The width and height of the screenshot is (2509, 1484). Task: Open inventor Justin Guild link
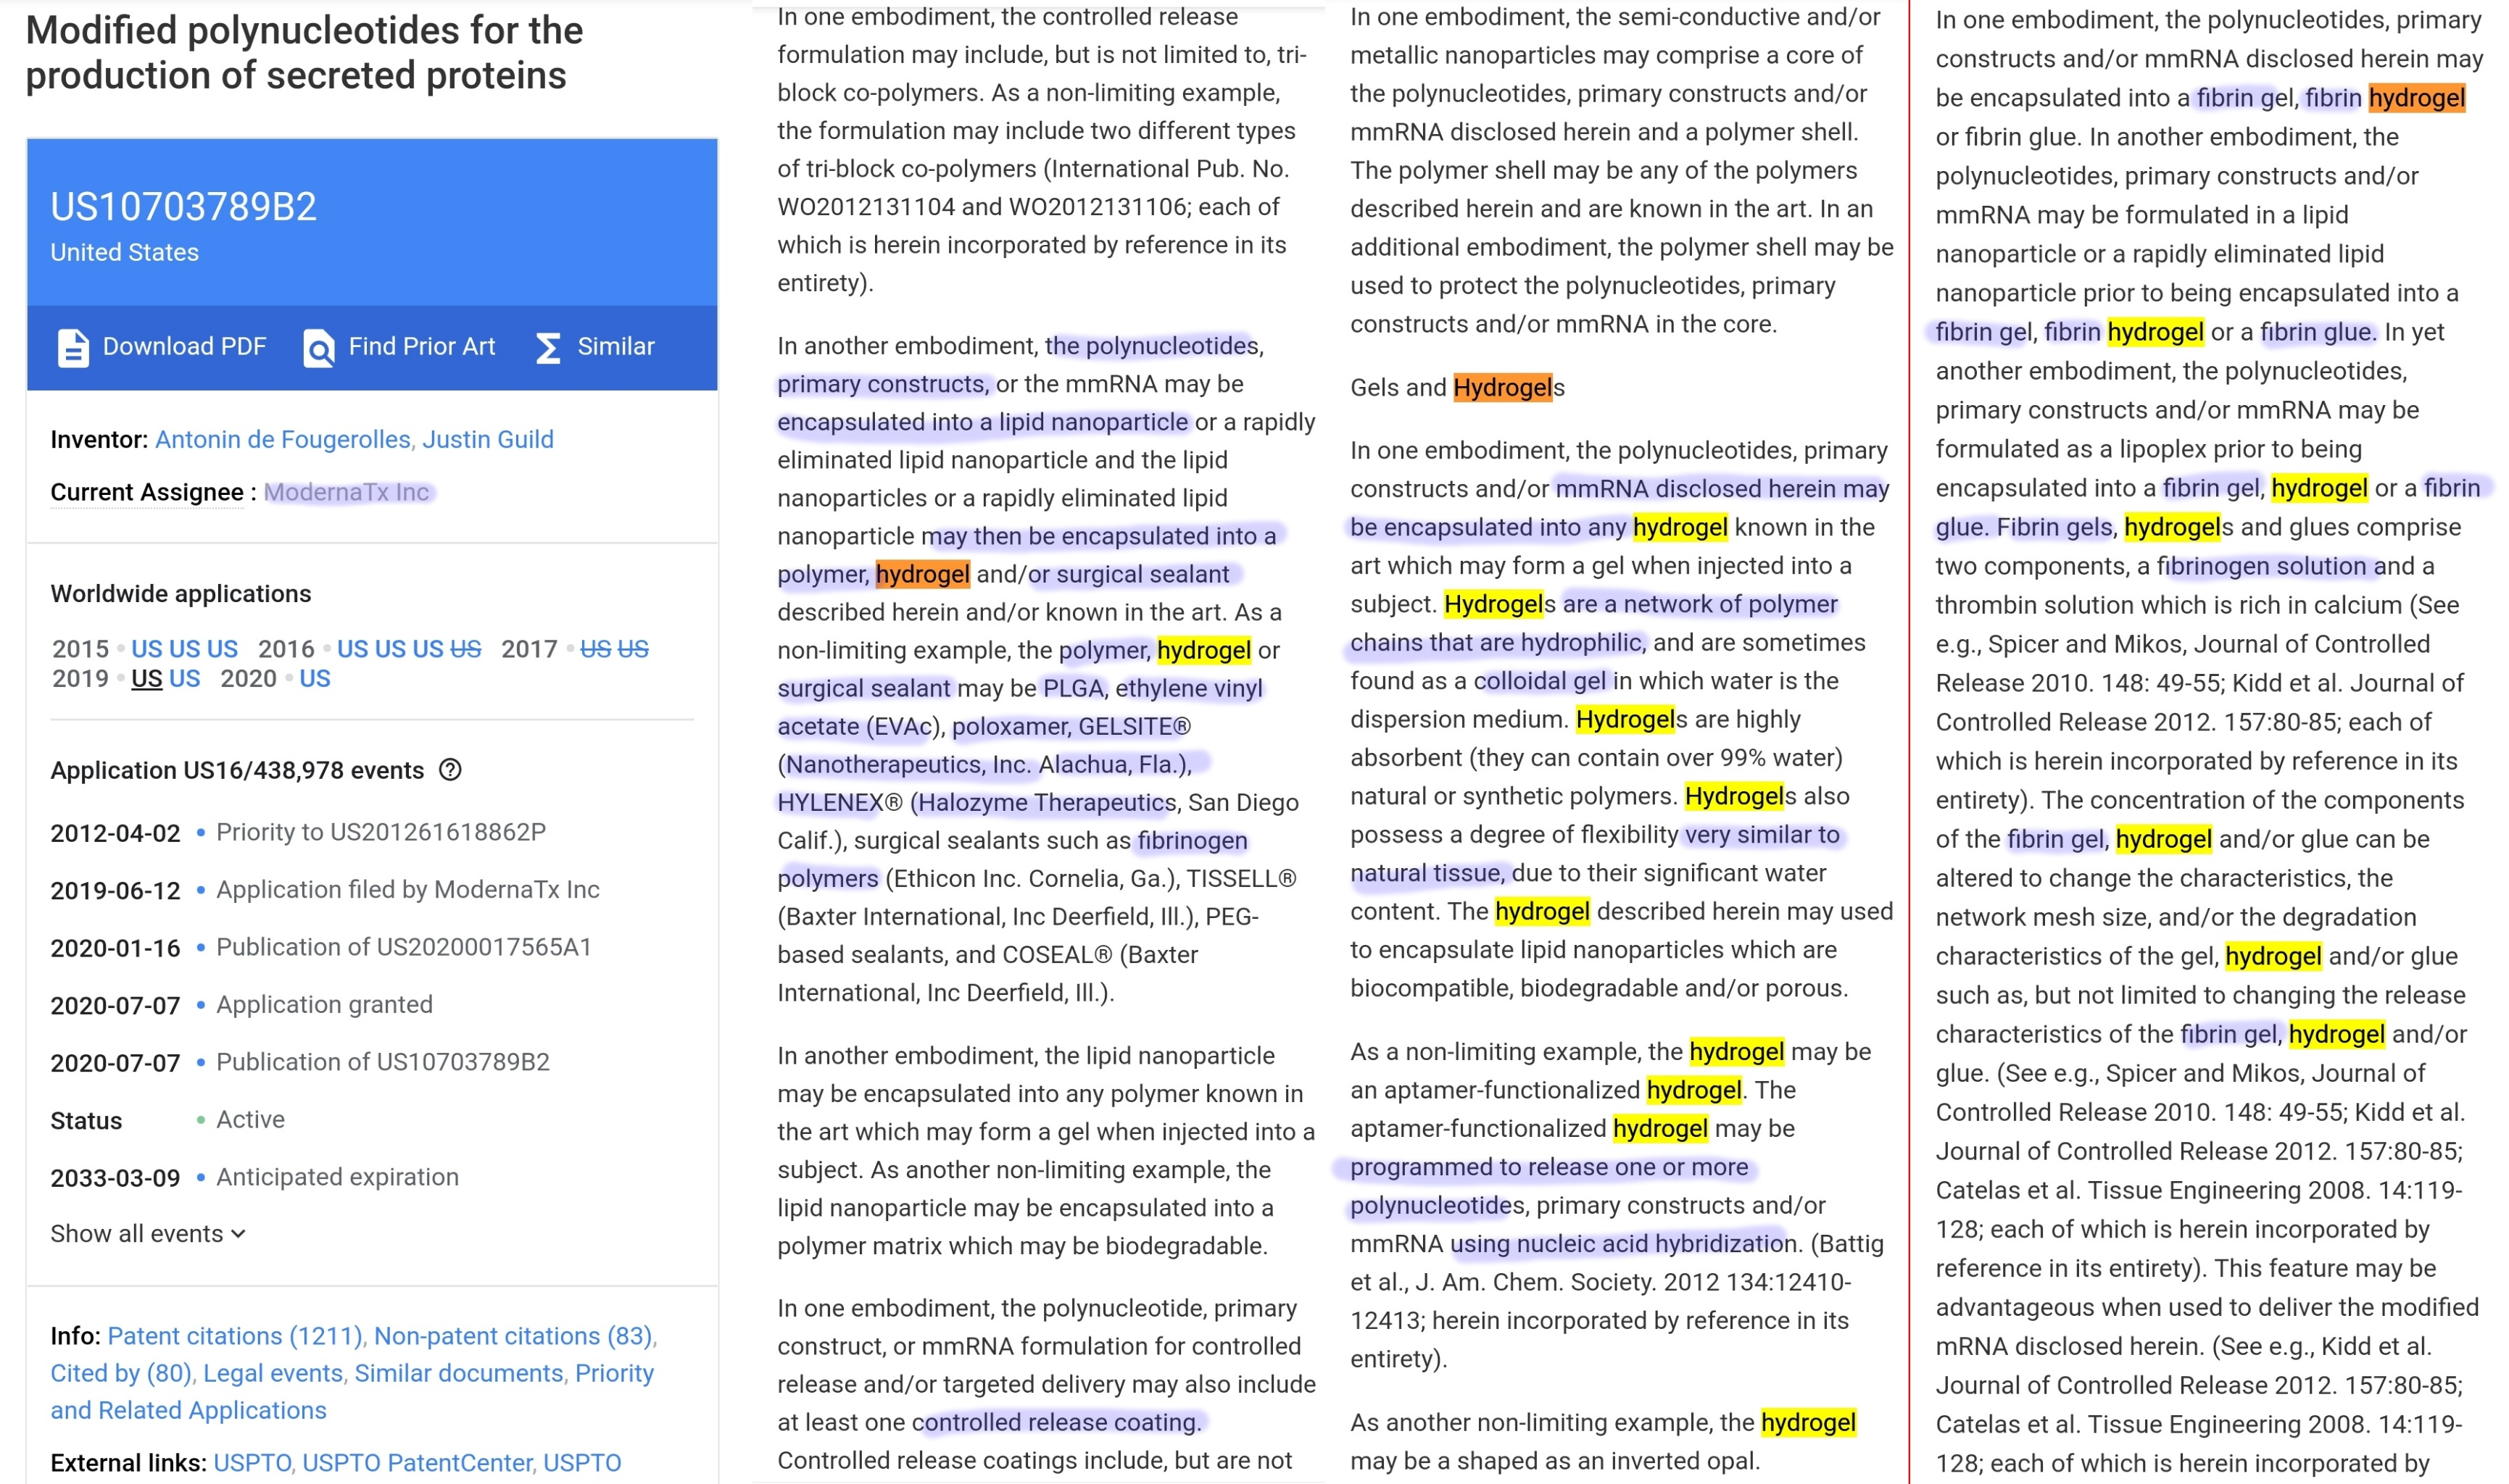coord(487,439)
